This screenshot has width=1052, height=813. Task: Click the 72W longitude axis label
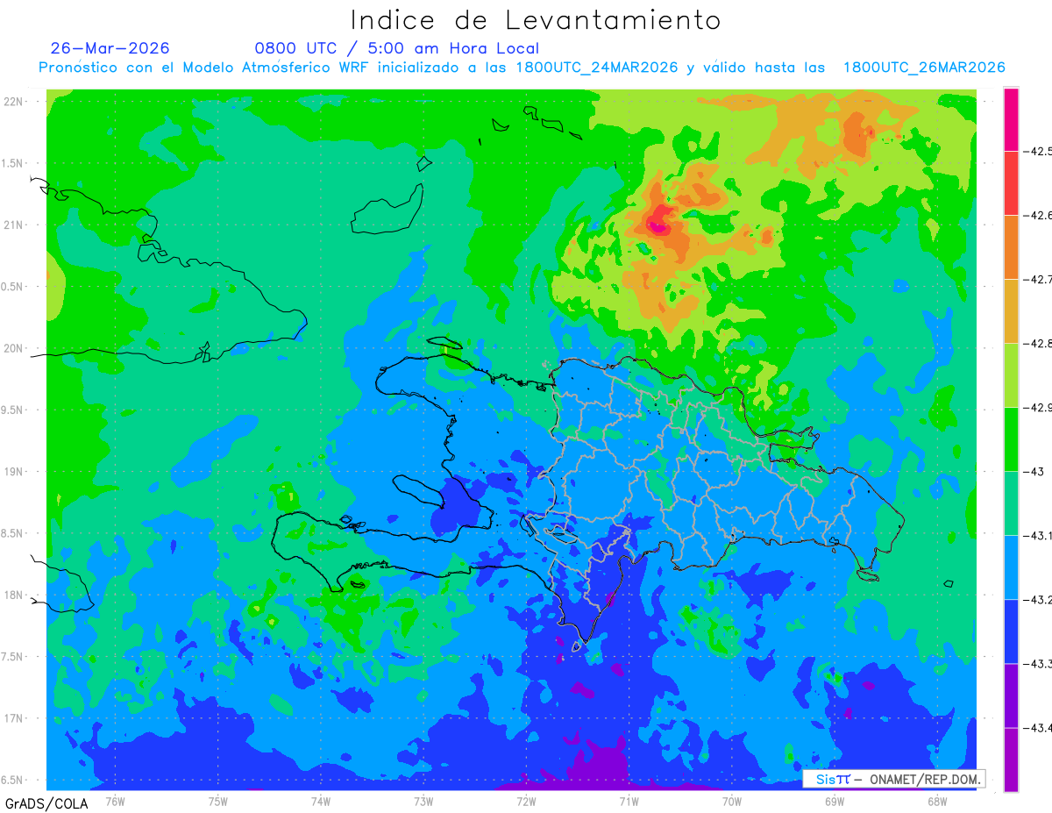click(526, 801)
